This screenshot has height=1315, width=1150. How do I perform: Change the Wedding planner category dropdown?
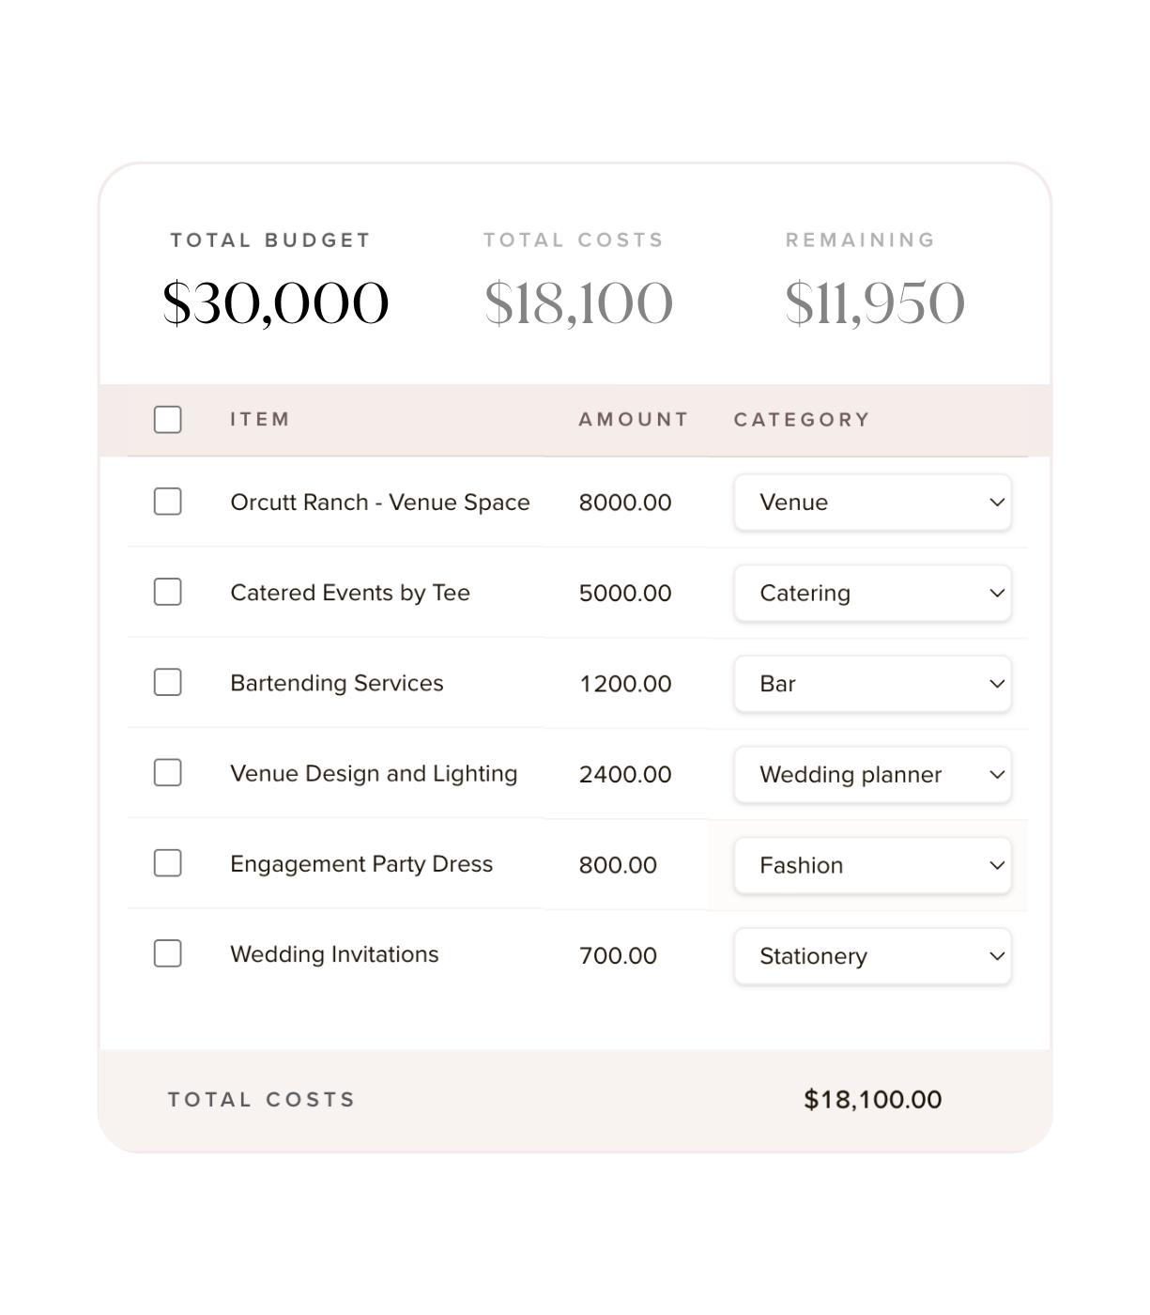[872, 774]
